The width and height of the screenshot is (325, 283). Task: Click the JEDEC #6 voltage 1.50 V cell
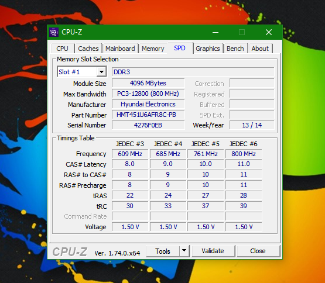[244, 227]
